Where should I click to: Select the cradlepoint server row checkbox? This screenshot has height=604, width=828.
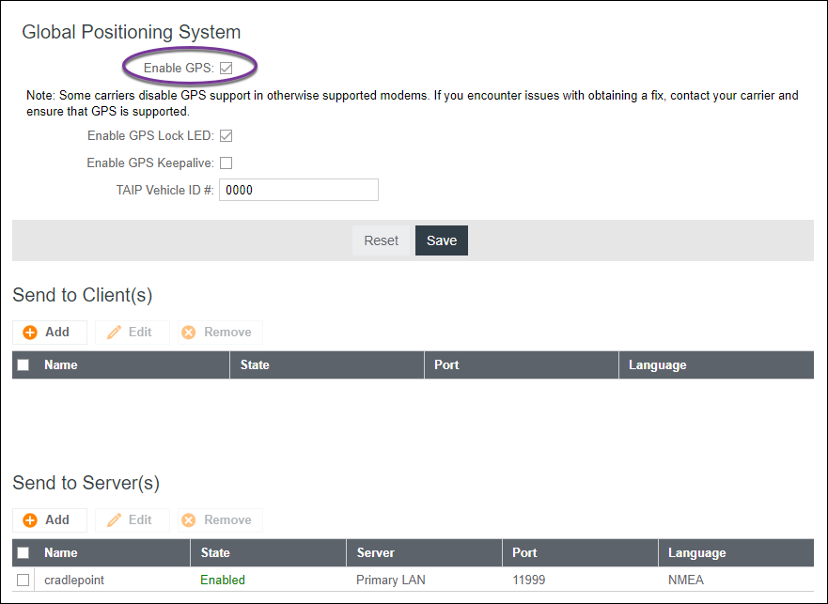point(23,581)
